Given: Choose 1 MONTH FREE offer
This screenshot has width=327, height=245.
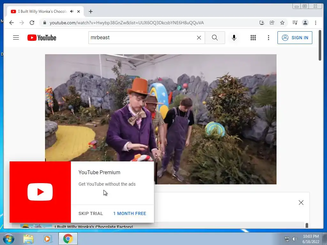Looking at the screenshot, I should pyautogui.click(x=130, y=213).
